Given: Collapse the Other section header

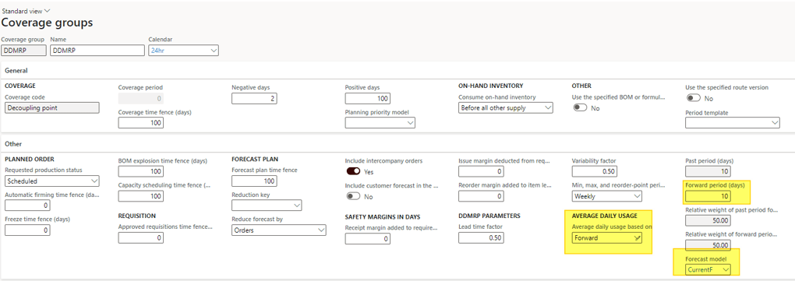Looking at the screenshot, I should [x=13, y=144].
